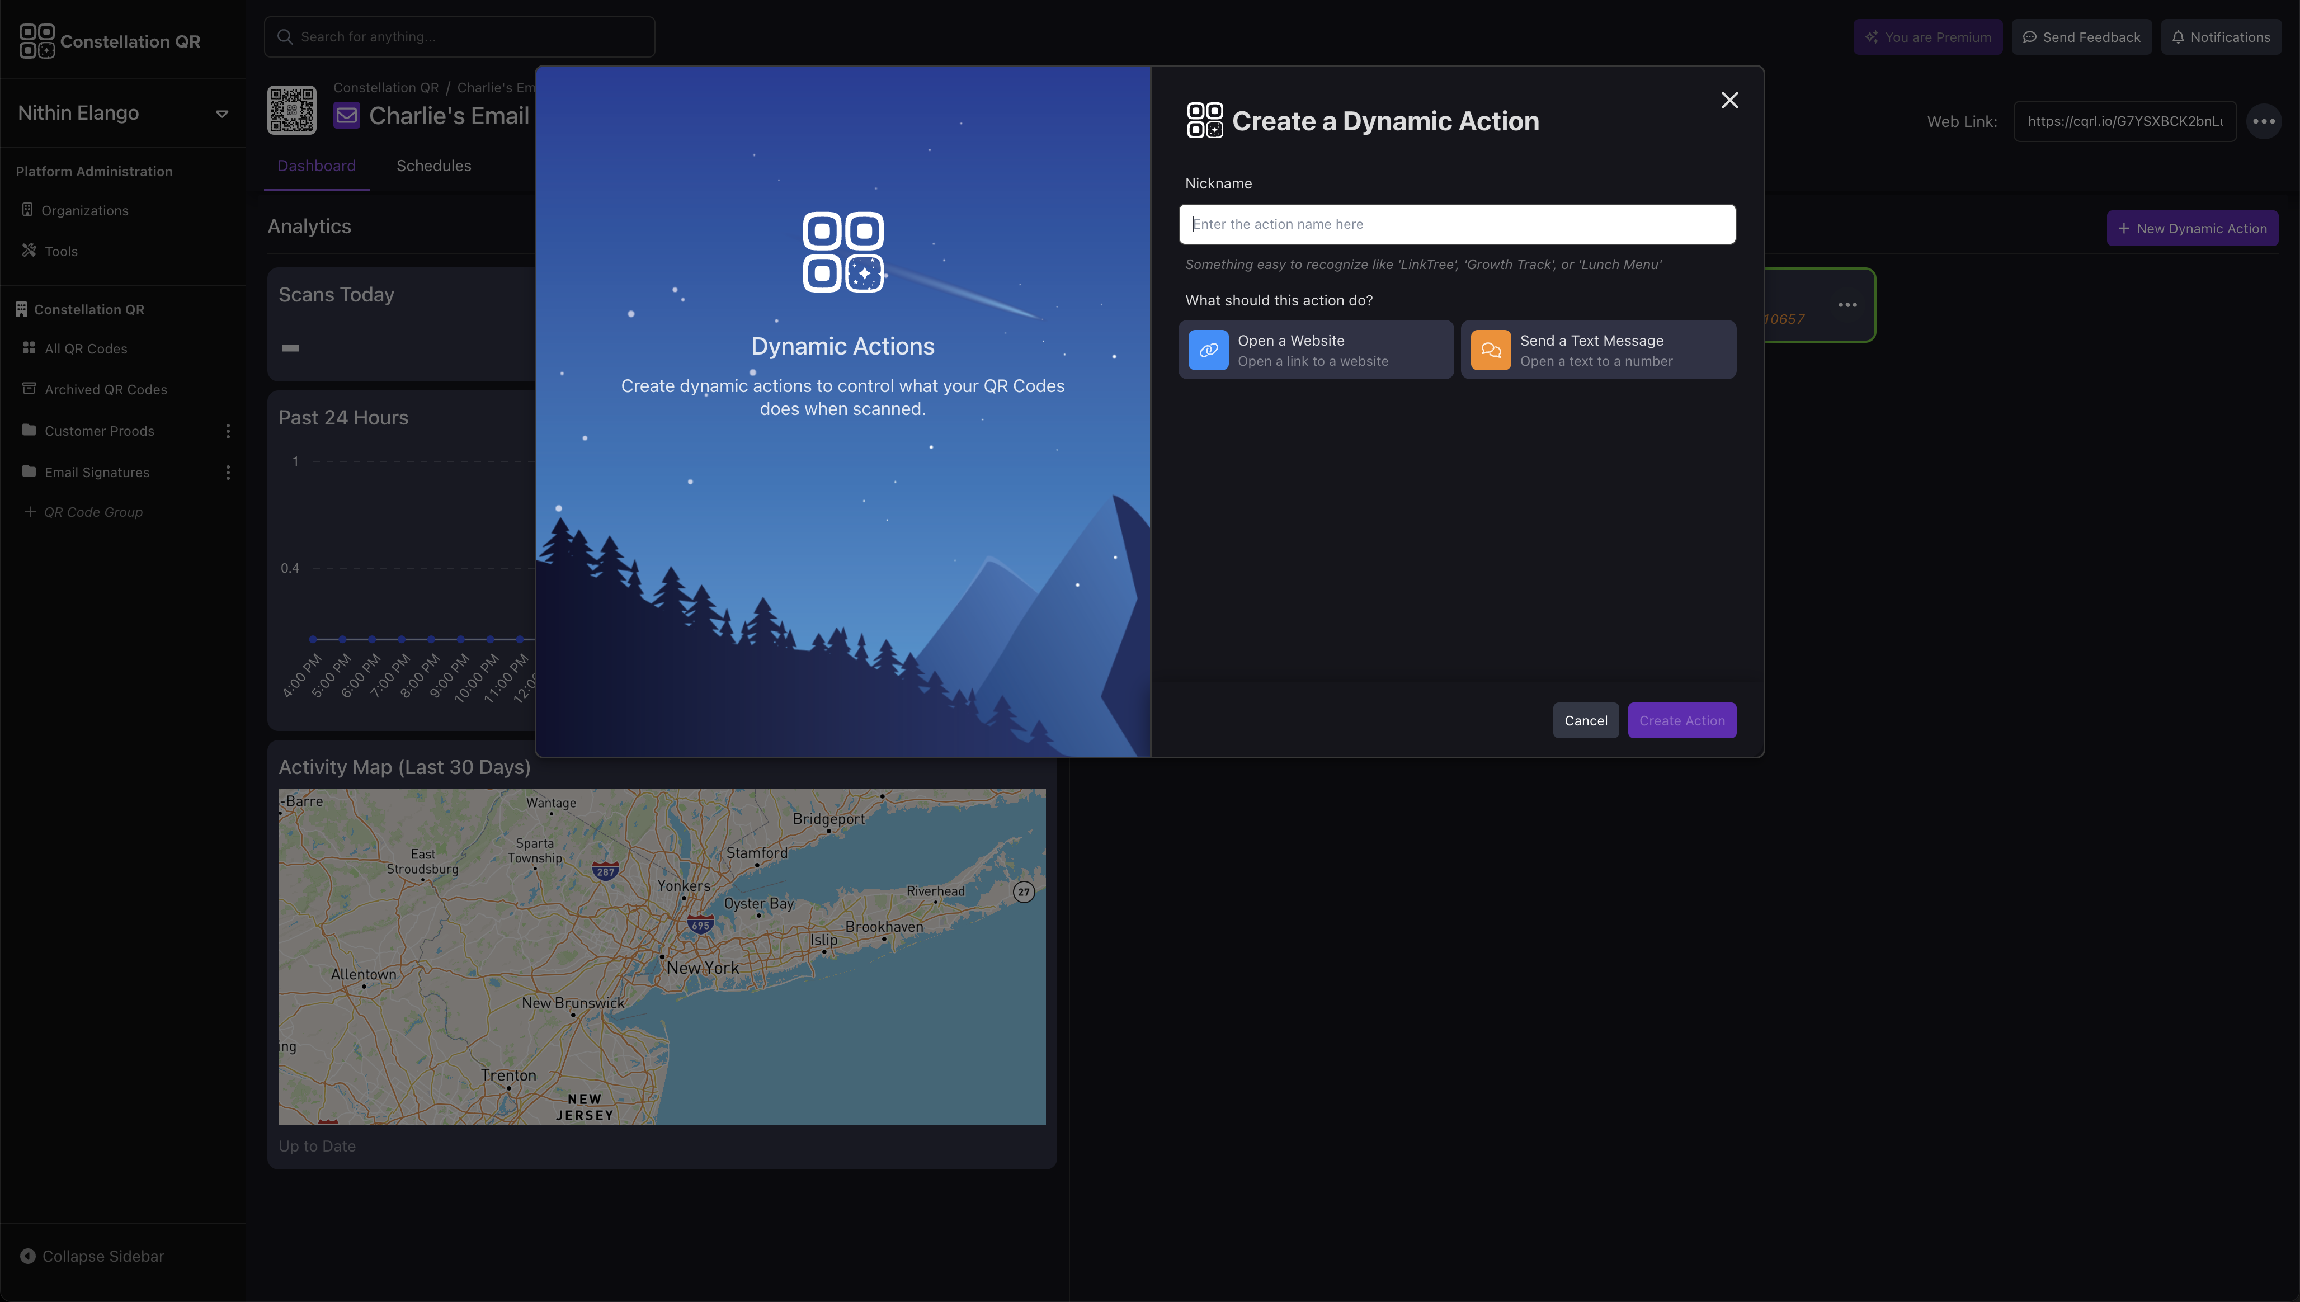Image resolution: width=2300 pixels, height=1302 pixels.
Task: Open Organizations in the sidebar
Action: coord(85,210)
